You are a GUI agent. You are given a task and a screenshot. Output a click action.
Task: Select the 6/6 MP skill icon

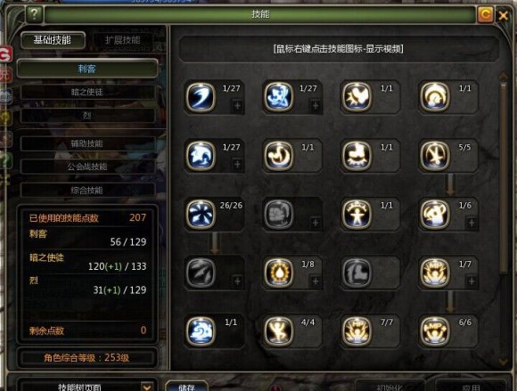pos(435,330)
